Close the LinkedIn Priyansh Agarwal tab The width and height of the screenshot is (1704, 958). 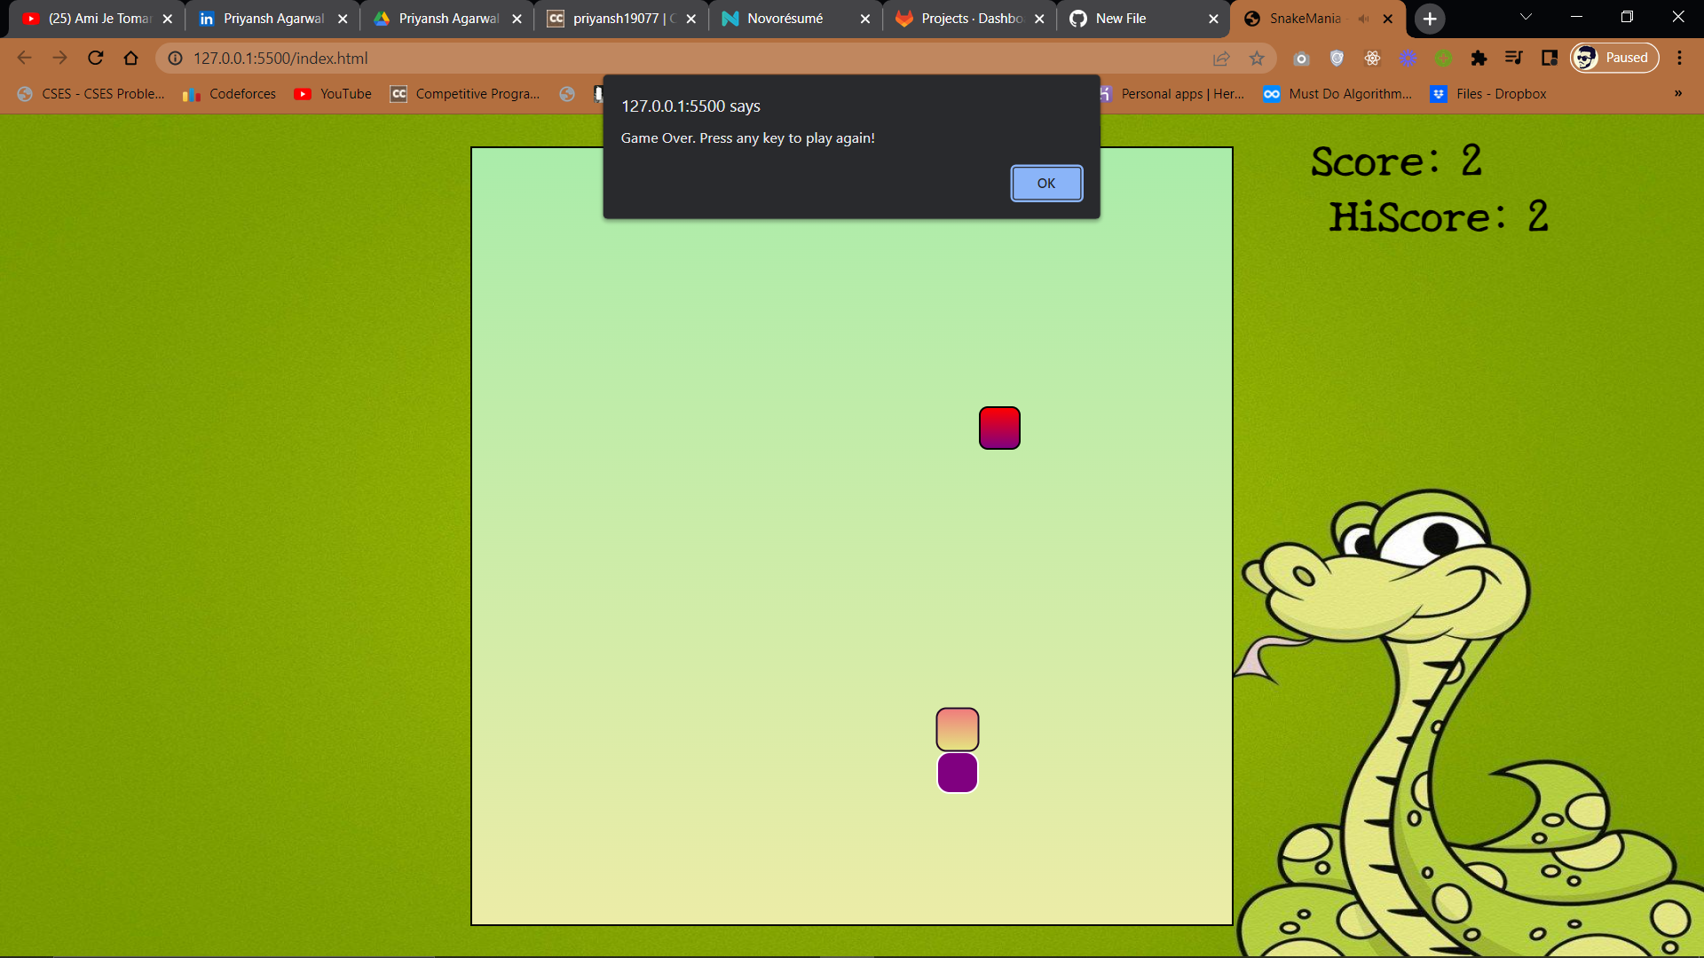point(343,19)
